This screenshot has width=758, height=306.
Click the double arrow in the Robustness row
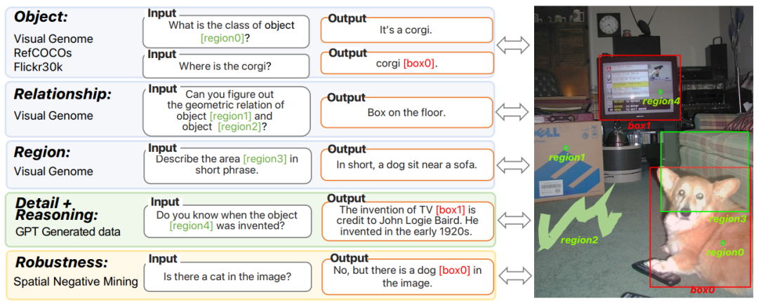pos(512,274)
